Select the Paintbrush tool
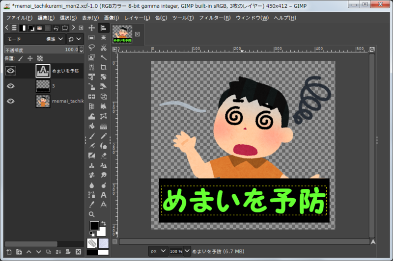Screen dimensions: 393x261 [x=91, y=136]
